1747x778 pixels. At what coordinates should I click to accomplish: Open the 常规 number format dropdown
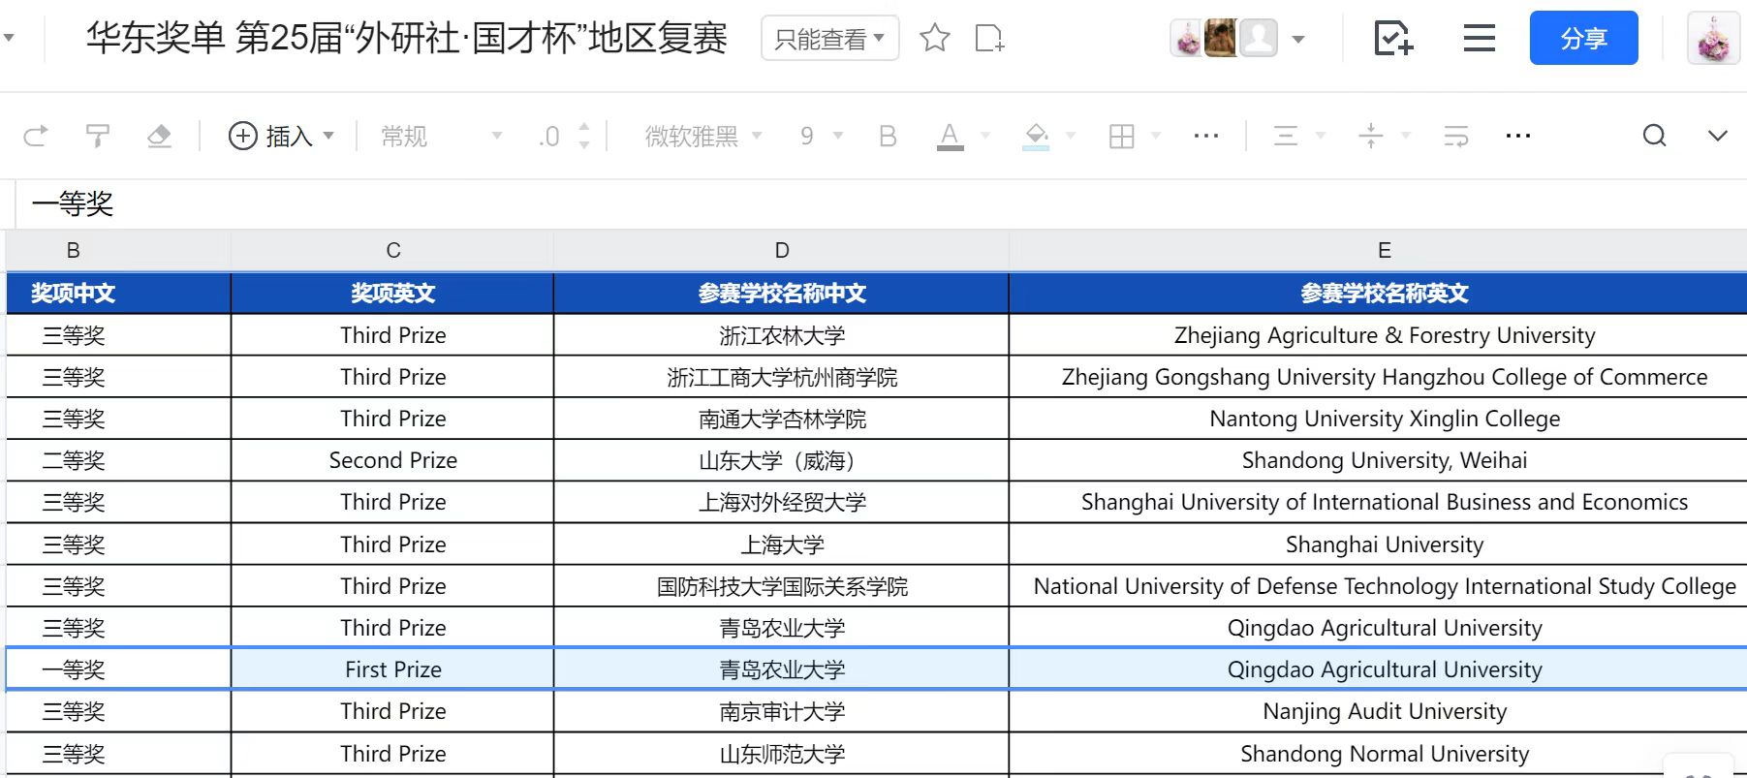[x=441, y=137]
